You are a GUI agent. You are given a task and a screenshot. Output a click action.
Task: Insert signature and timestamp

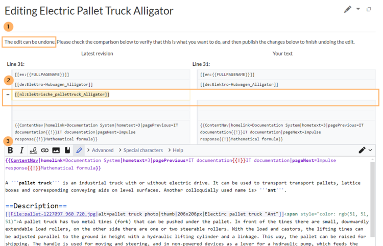click(33, 151)
